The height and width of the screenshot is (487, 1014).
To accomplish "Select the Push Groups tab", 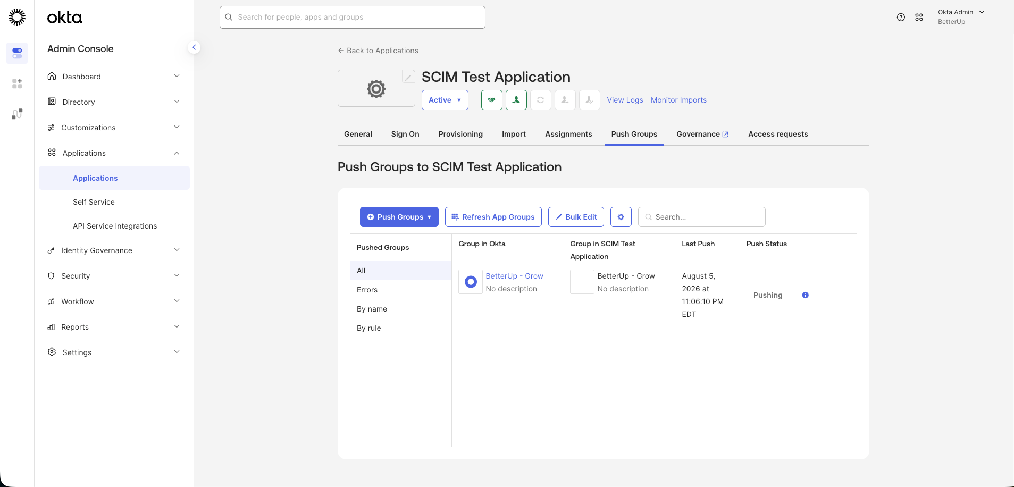I will [634, 134].
